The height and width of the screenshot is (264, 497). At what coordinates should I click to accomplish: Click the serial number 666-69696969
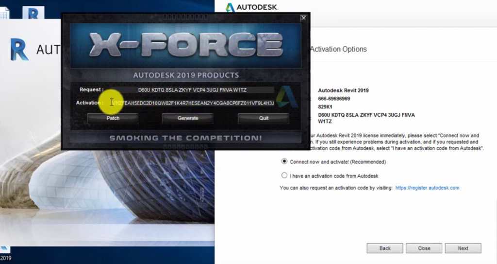pyautogui.click(x=334, y=99)
